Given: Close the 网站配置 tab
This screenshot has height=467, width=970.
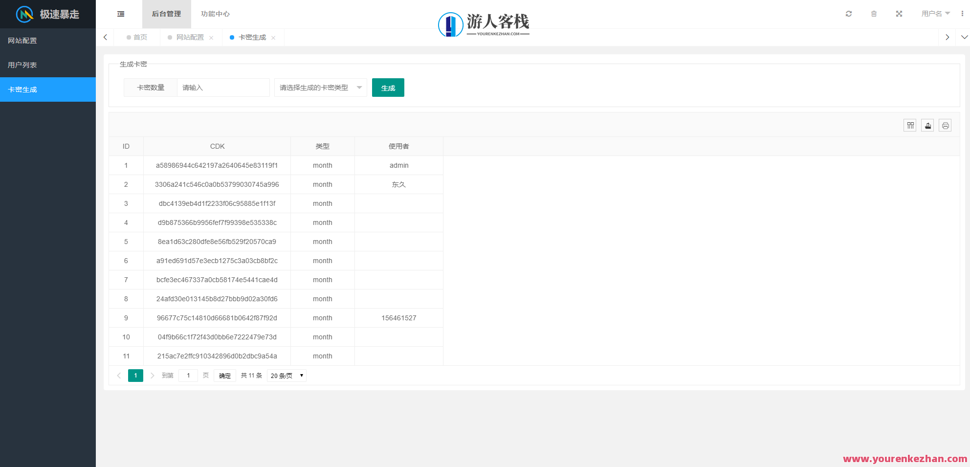Looking at the screenshot, I should tap(211, 37).
